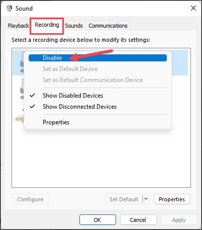Image resolution: width=202 pixels, height=230 pixels.
Task: Switch to the Sounds tab
Action: click(x=74, y=26)
